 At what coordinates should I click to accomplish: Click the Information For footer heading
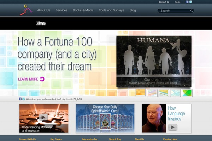point(89,139)
